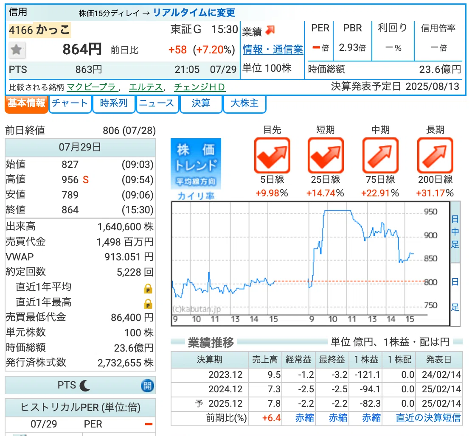Image resolution: width=472 pixels, height=436 pixels.
Task: Click the 高値 S stop-high mark
Action: (x=85, y=180)
